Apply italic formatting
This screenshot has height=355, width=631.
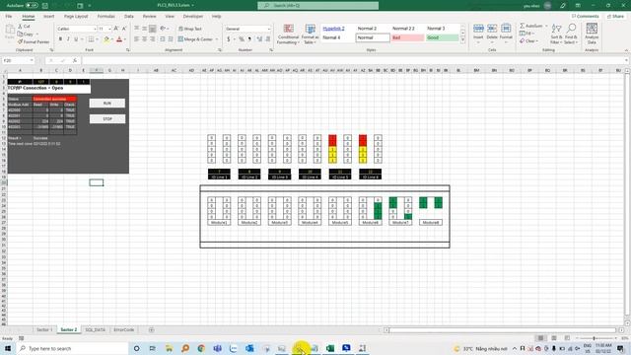tap(68, 39)
